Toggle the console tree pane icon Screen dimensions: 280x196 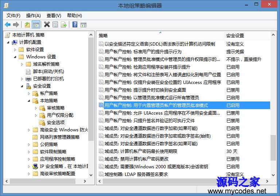coord(36,25)
